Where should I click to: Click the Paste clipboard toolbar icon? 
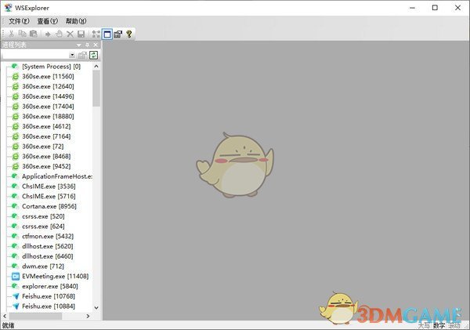point(32,34)
